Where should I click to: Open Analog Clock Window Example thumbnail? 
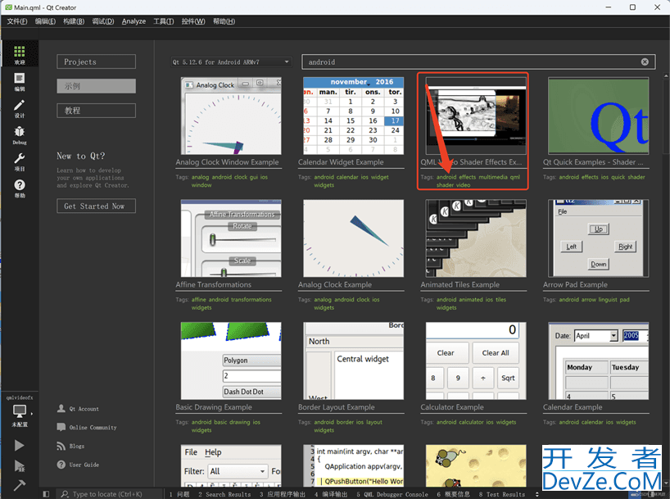point(231,116)
